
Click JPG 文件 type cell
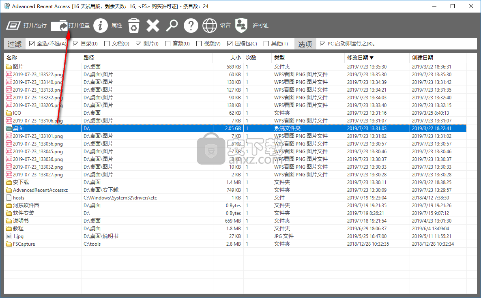coord(284,236)
